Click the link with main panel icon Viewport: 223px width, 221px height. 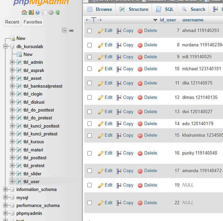pyautogui.click(x=71, y=30)
